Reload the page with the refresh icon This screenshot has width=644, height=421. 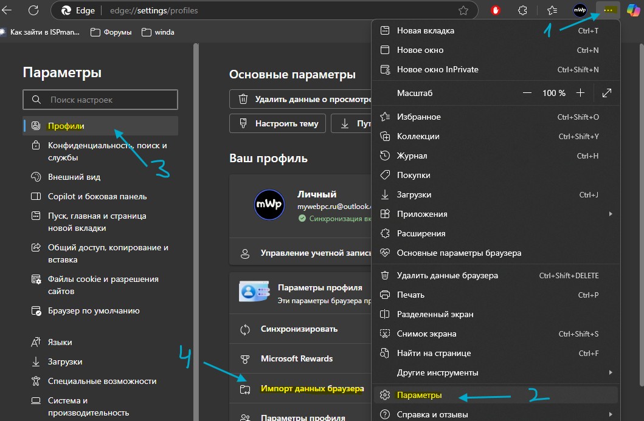coord(33,10)
